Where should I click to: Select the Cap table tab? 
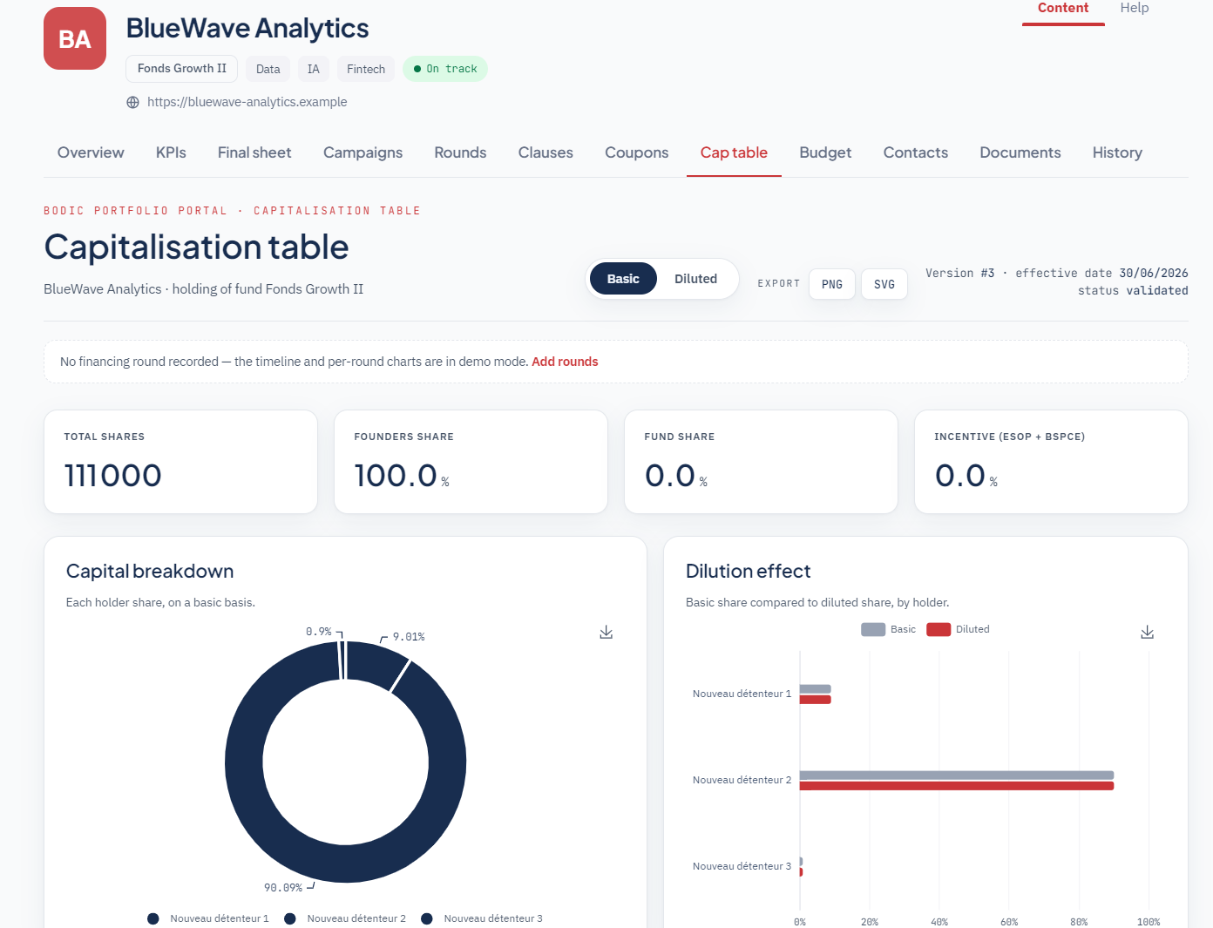tap(734, 152)
